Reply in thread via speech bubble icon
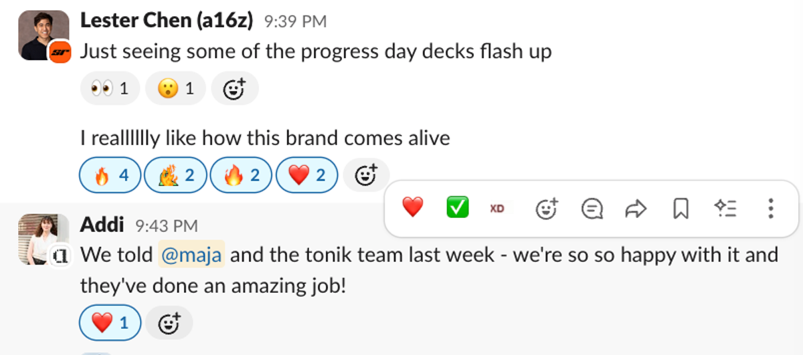This screenshot has height=355, width=803. click(592, 209)
